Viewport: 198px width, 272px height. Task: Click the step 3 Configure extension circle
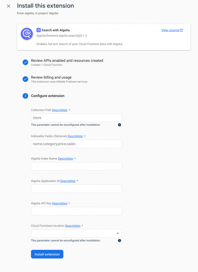click(x=25, y=96)
